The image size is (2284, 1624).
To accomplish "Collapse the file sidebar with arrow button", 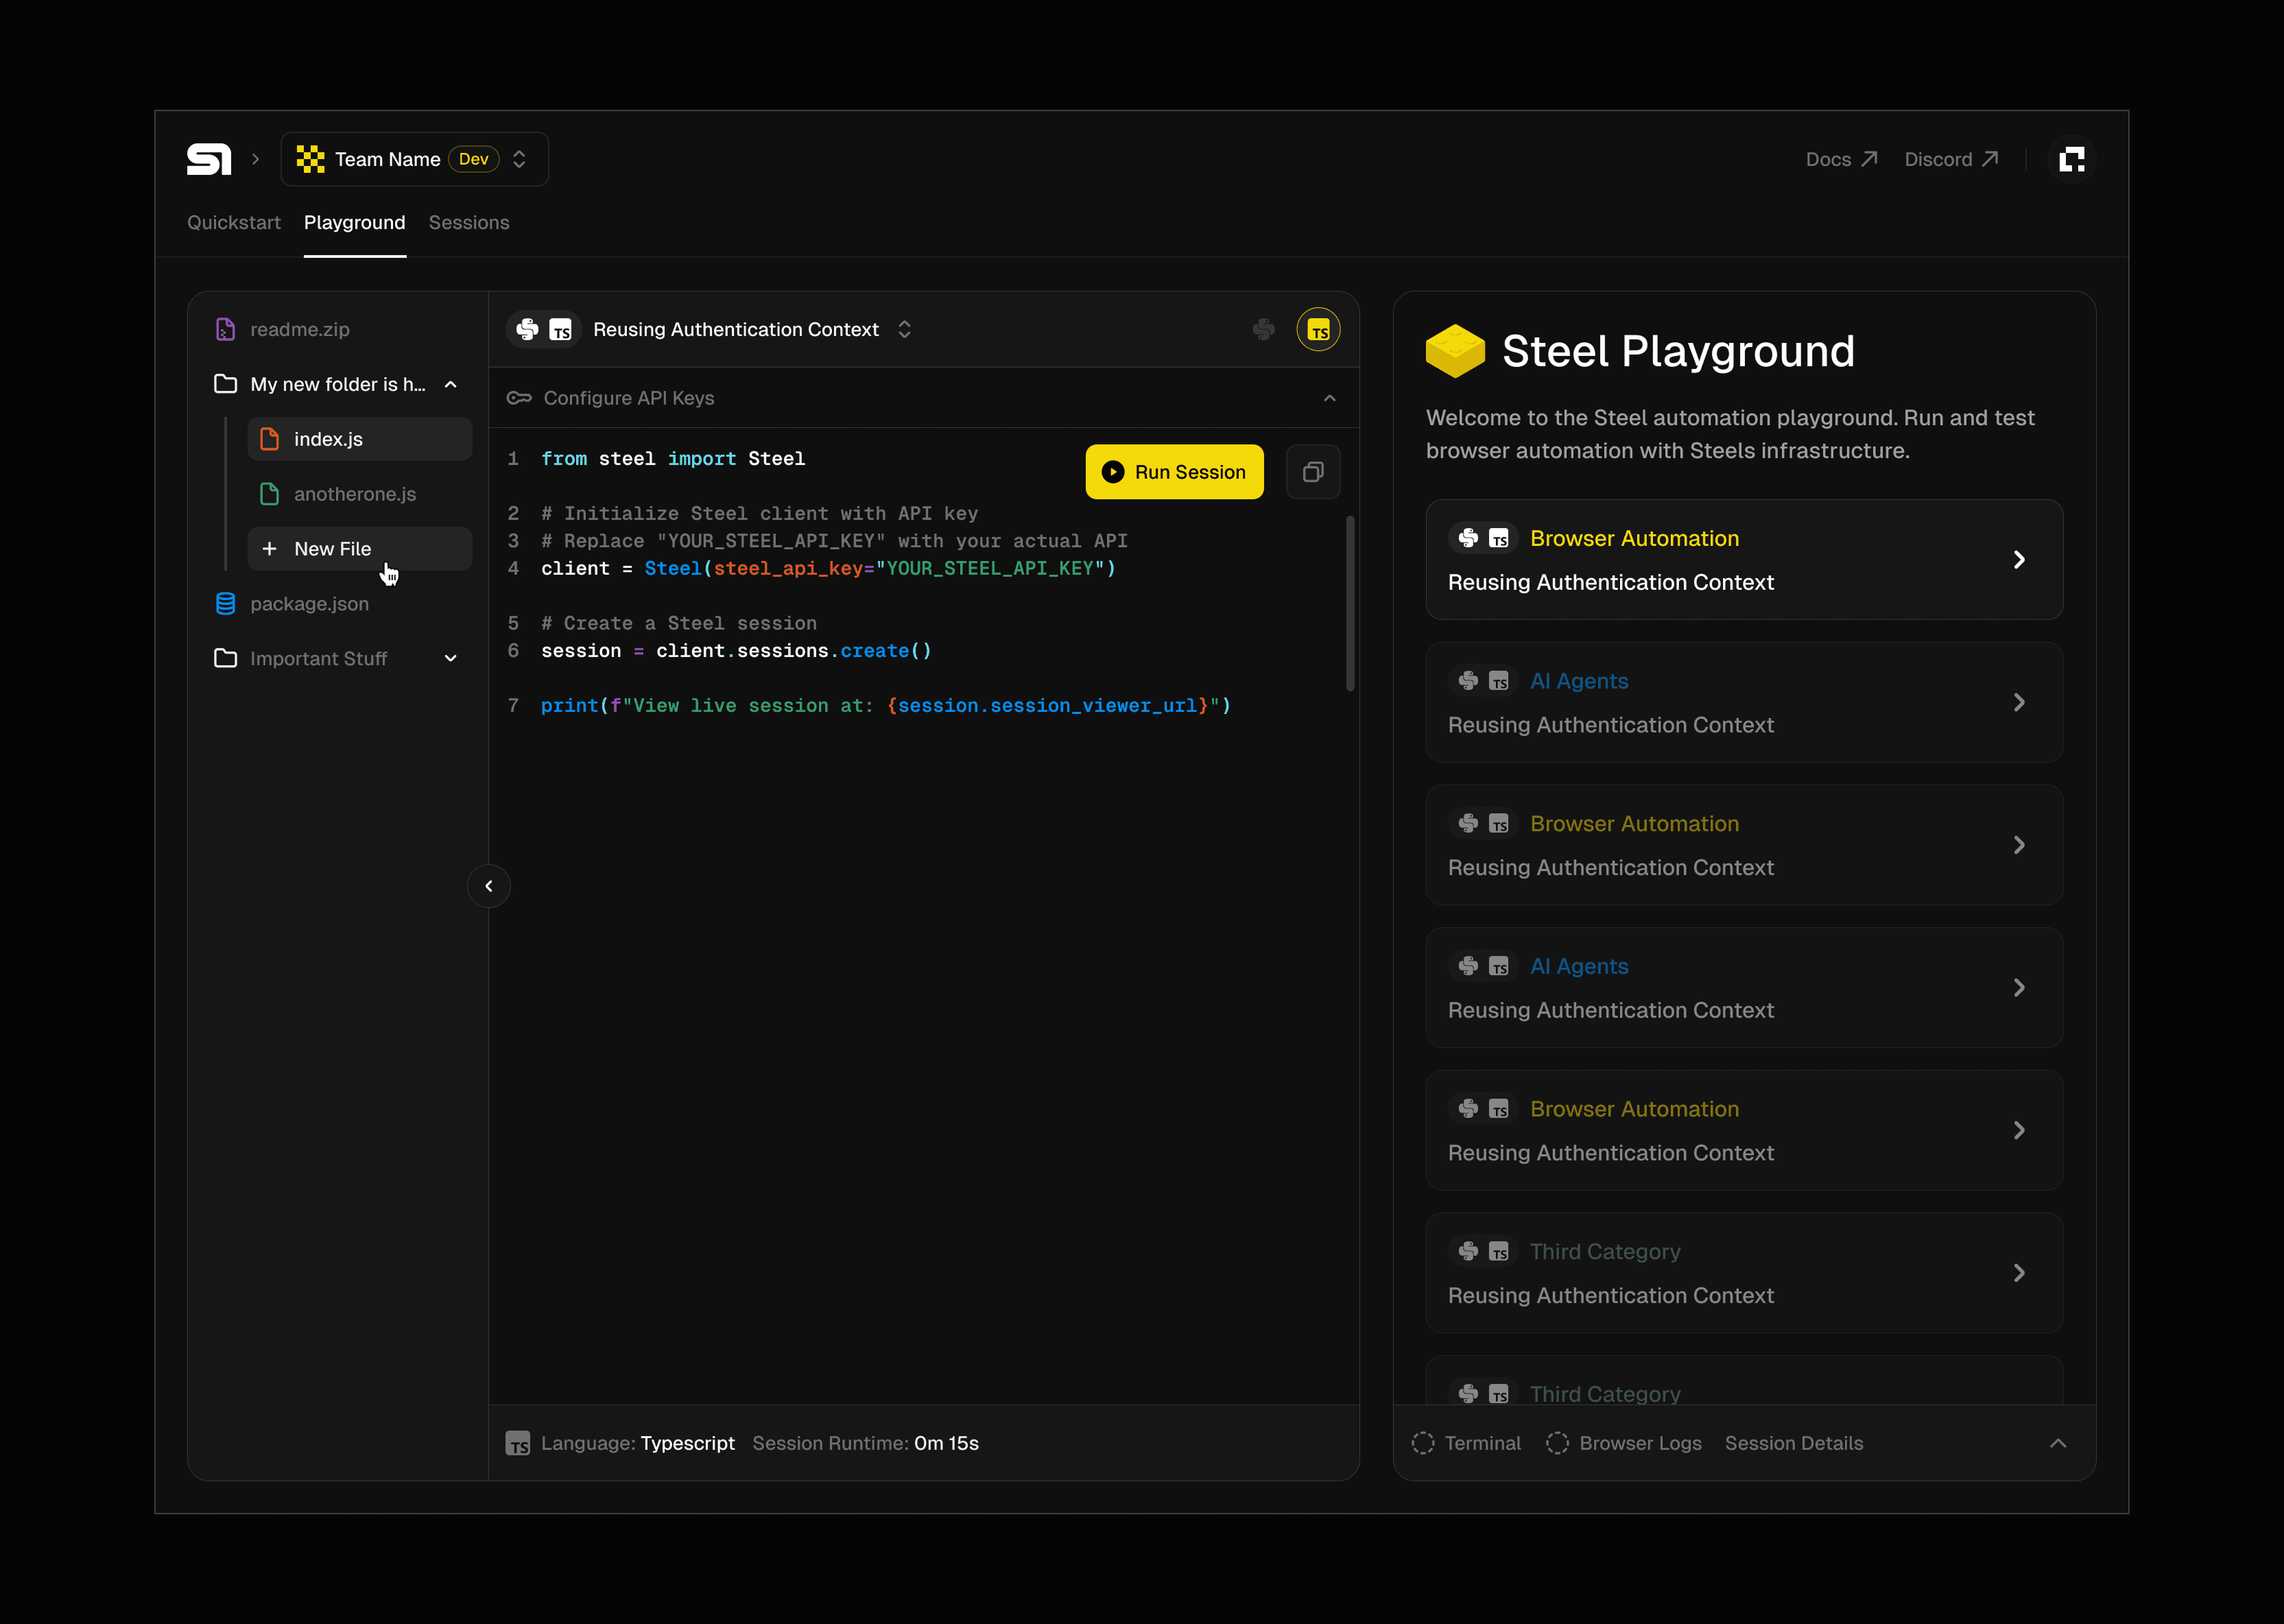I will [489, 886].
